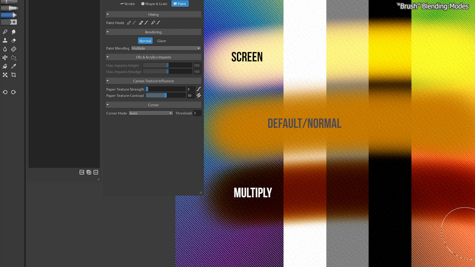The height and width of the screenshot is (267, 475).
Task: Click the Max. Impasto Smudge value 100
Action: [x=197, y=71]
